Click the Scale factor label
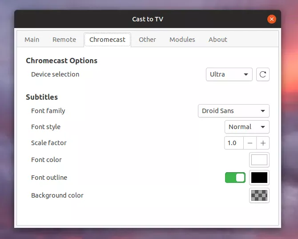298x239 pixels. click(x=49, y=143)
